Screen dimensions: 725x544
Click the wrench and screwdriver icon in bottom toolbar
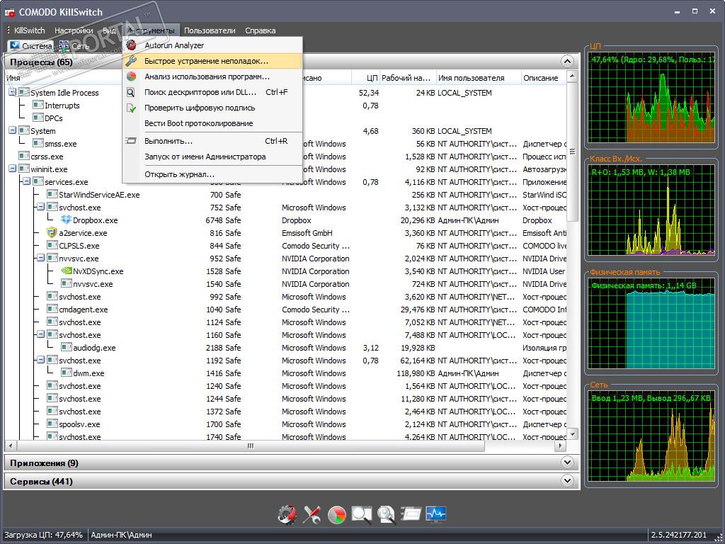click(312, 514)
